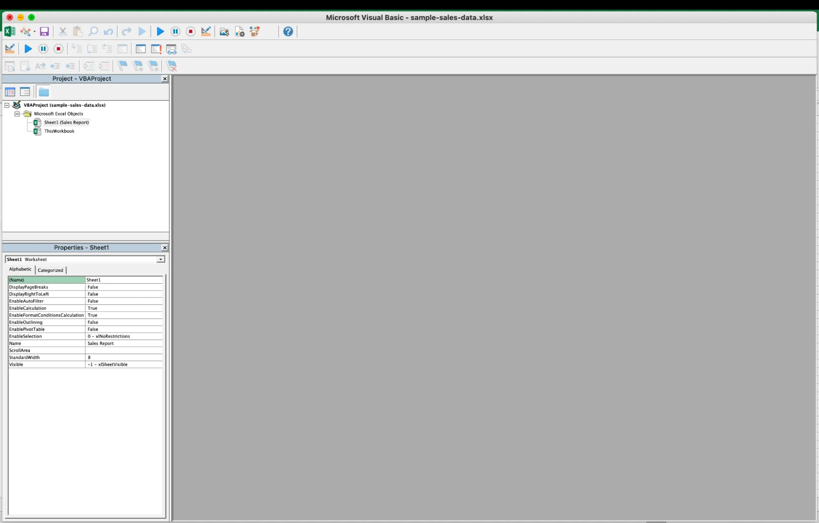Click the View Microsoft Excel icon
Viewport: 819px width, 523px height.
(9, 32)
